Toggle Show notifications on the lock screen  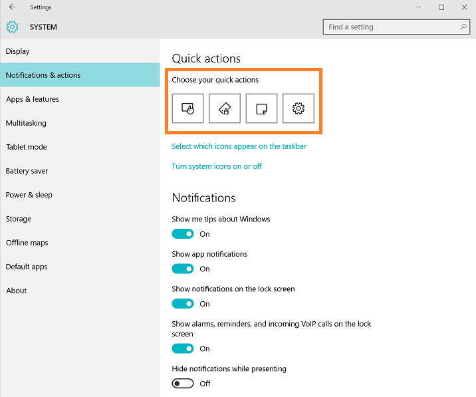coord(183,304)
